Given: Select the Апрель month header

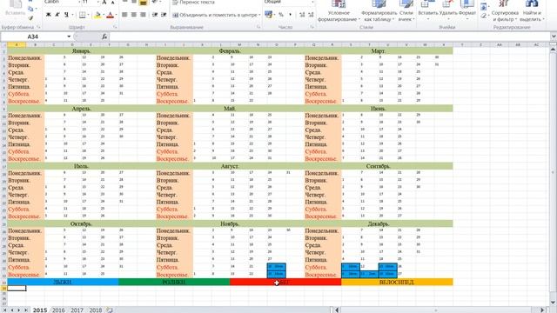Looking at the screenshot, I should (81, 109).
